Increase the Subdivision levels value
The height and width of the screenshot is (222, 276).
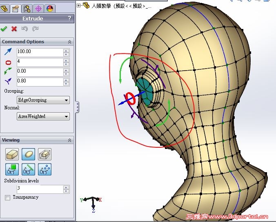pos(66,187)
